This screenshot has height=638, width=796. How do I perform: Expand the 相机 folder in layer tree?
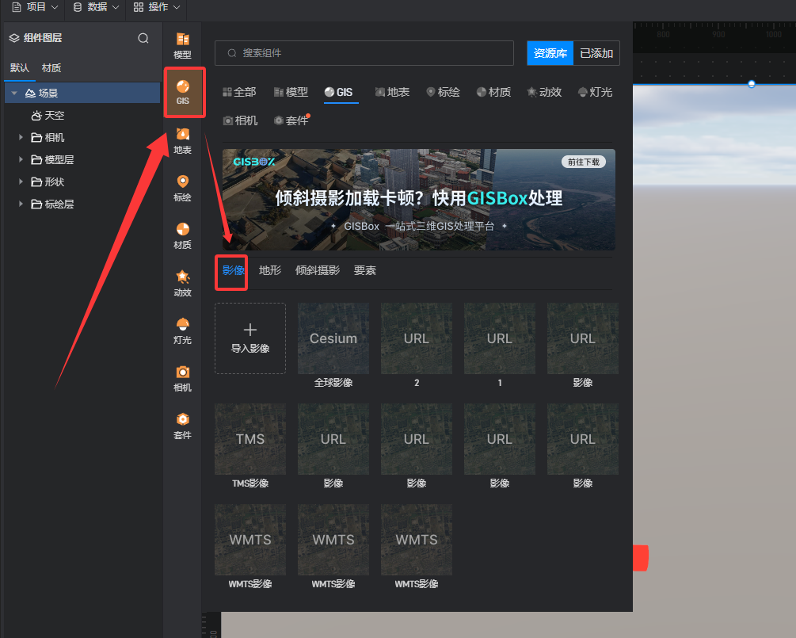[21, 137]
